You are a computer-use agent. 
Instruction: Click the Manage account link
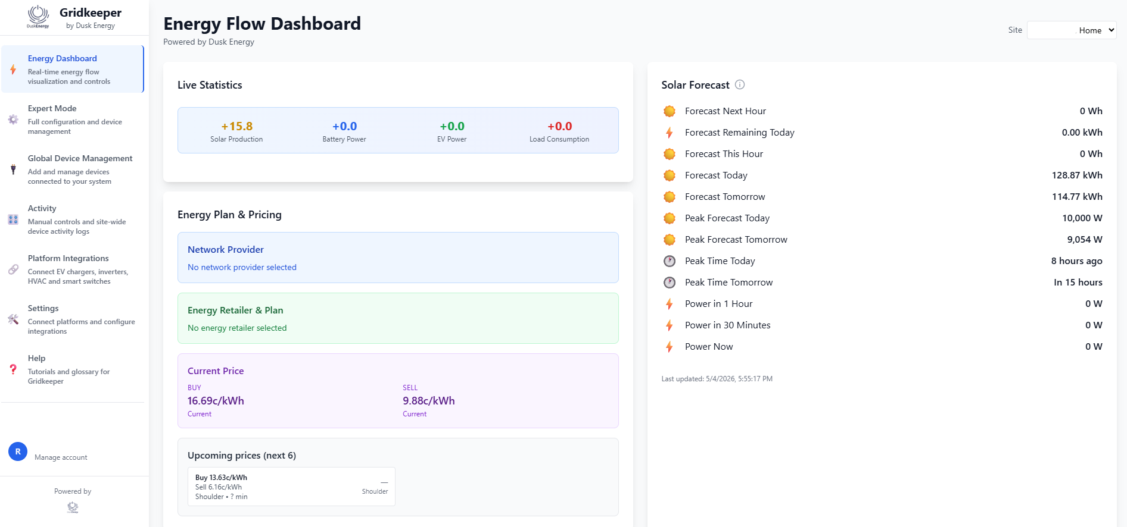pyautogui.click(x=61, y=457)
